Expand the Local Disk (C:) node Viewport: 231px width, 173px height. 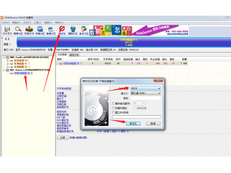point(7,64)
